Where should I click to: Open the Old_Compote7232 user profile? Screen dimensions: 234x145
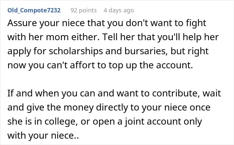(x=34, y=10)
